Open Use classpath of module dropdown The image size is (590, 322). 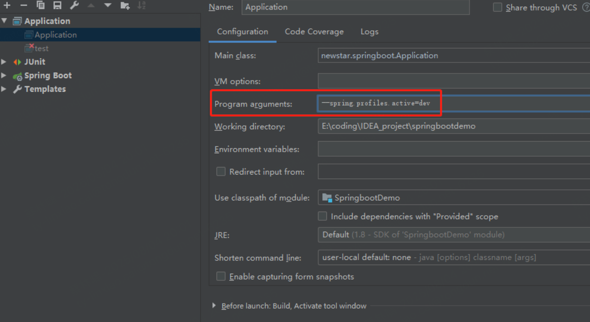pyautogui.click(x=454, y=197)
